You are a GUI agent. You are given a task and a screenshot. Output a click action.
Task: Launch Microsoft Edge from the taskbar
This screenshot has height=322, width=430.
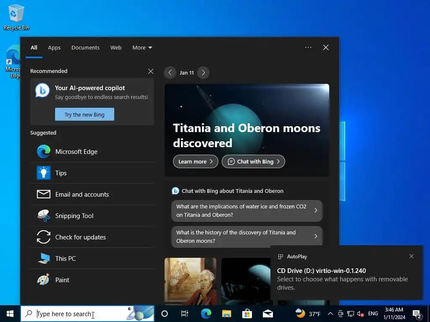coord(206,314)
